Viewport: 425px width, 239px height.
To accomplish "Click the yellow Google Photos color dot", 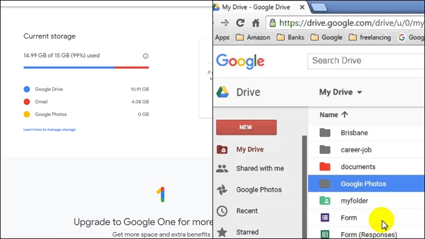I will tap(27, 114).
